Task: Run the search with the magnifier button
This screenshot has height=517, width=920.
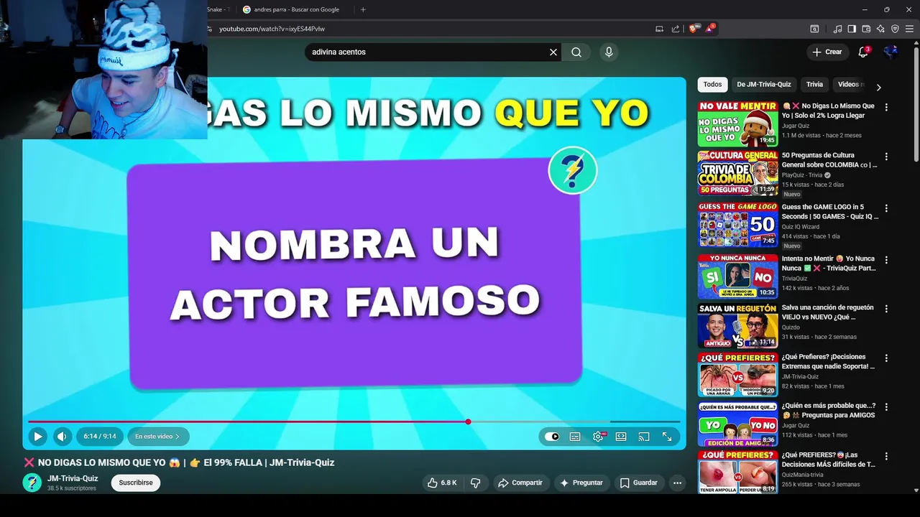Action: [x=576, y=52]
